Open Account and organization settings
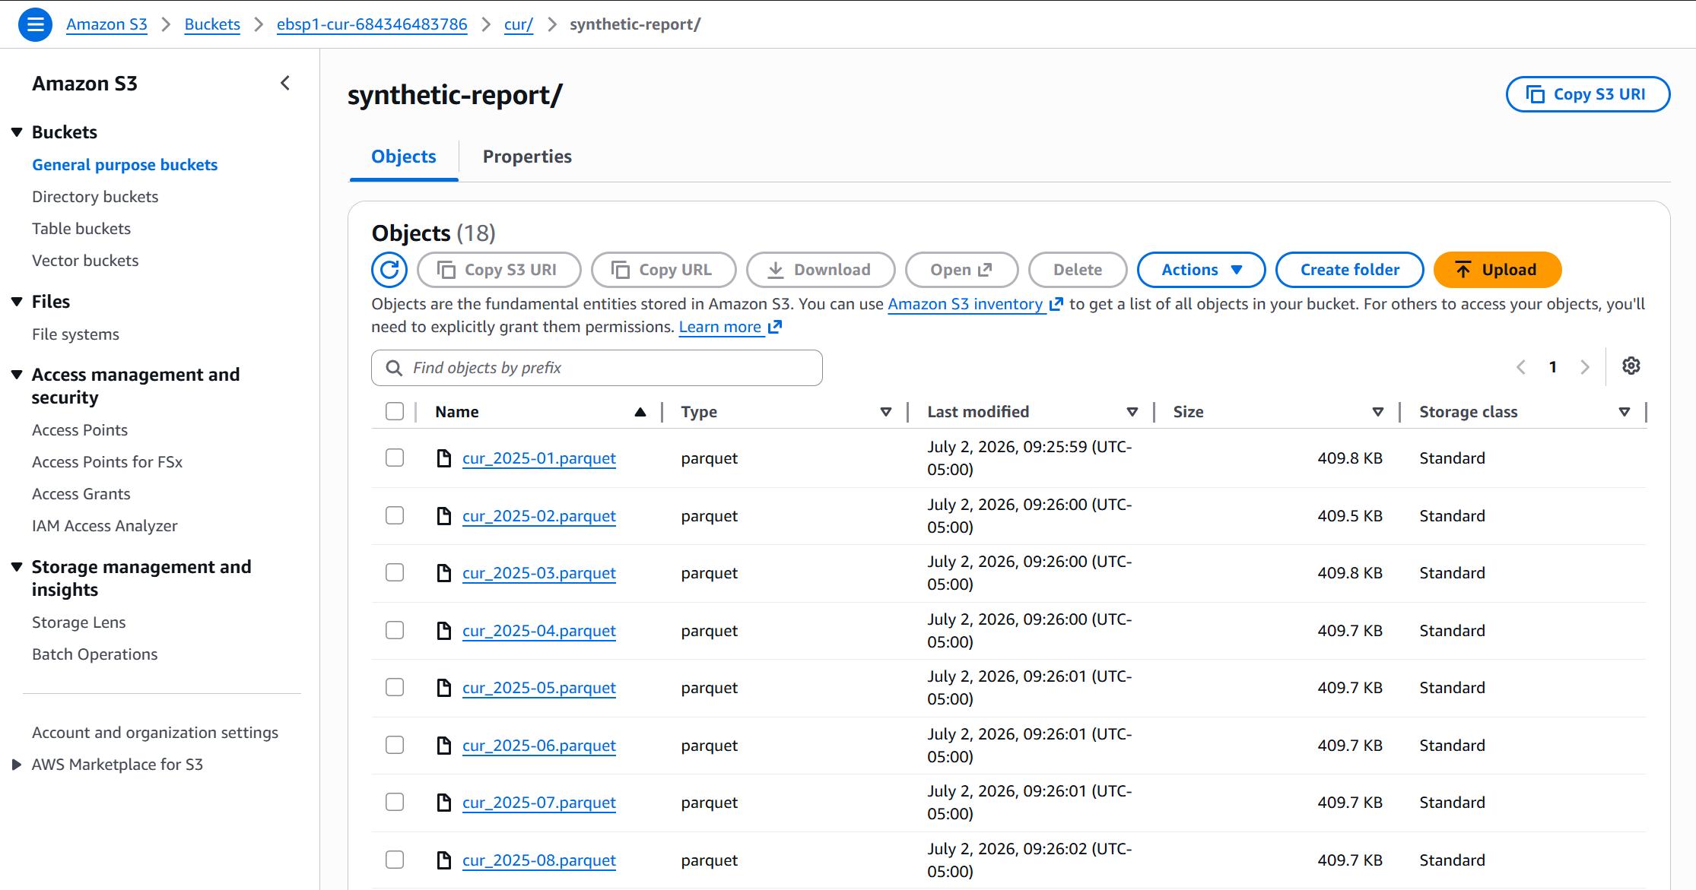This screenshot has width=1696, height=890. click(155, 733)
